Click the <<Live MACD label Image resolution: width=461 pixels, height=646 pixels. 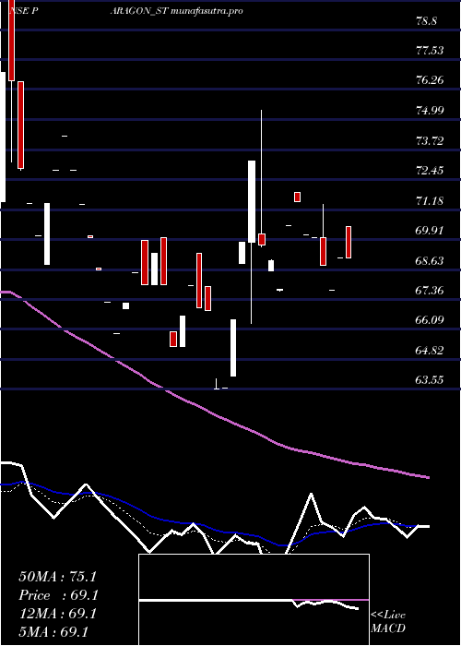click(x=388, y=622)
